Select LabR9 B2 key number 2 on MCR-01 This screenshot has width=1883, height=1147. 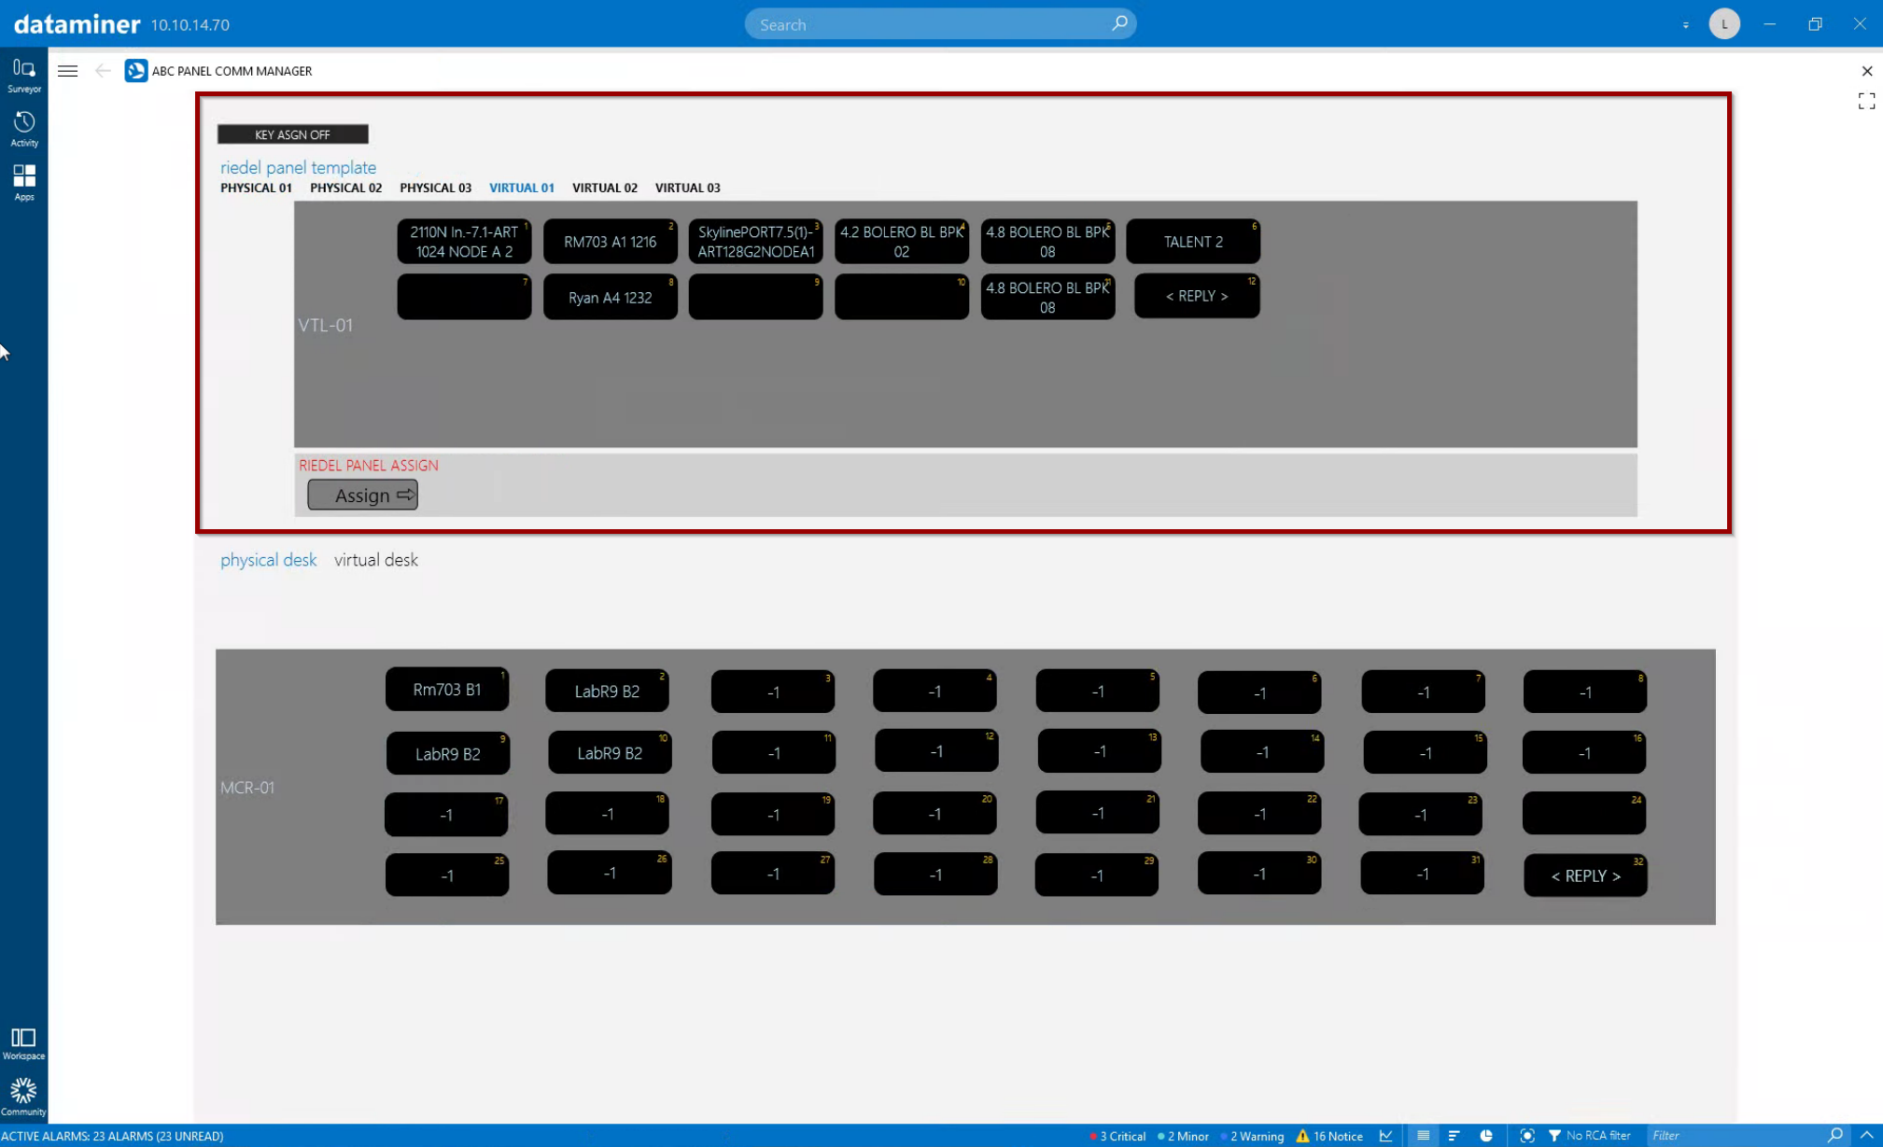pos(607,692)
